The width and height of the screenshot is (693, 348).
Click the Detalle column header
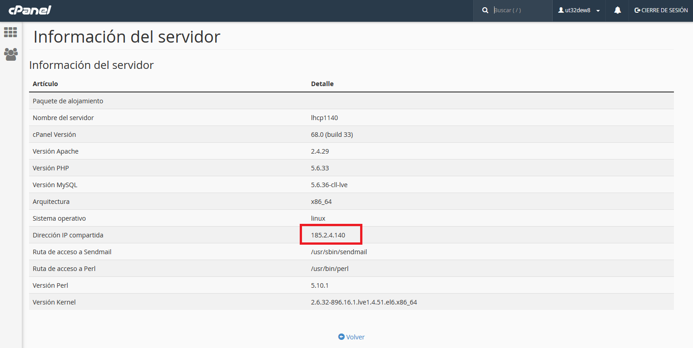(x=322, y=84)
